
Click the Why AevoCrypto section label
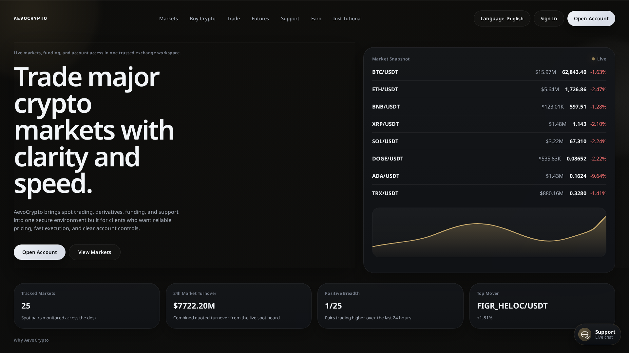(x=31, y=340)
